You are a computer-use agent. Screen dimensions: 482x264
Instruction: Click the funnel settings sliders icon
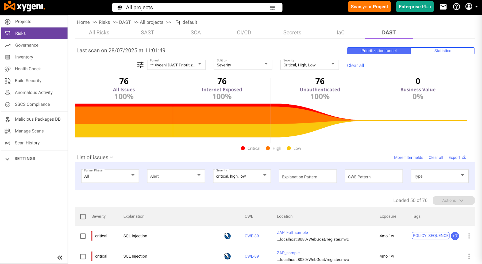pyautogui.click(x=140, y=65)
